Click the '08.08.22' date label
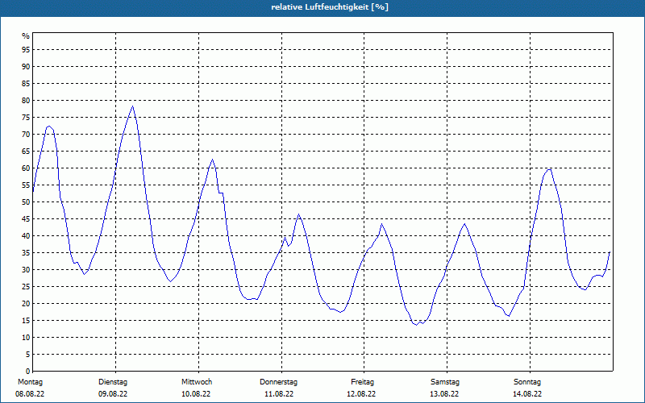Viewport: 645px width, 403px height. click(30, 394)
